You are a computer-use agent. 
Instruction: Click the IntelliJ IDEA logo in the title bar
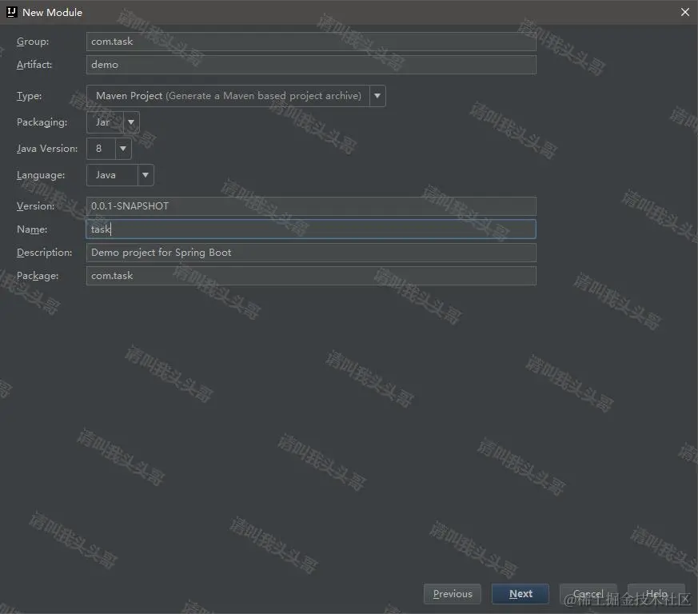tap(11, 12)
